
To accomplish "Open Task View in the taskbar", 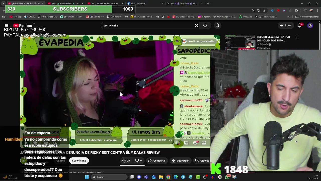I will point(132,177).
